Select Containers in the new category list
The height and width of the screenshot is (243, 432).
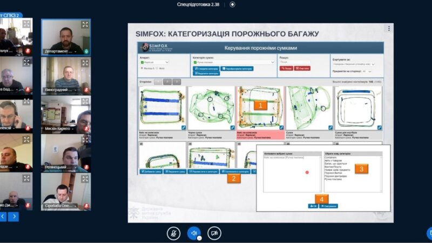click(330, 157)
